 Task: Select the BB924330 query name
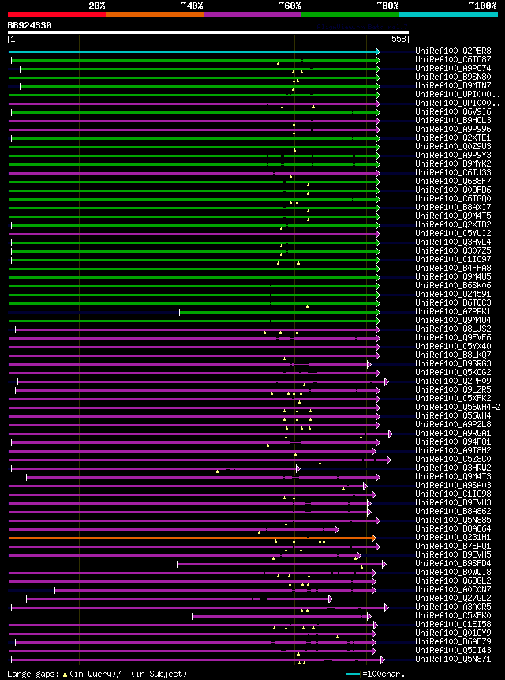click(x=29, y=25)
